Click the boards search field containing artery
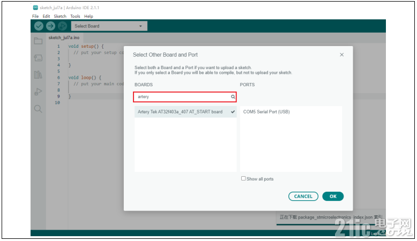This screenshot has height=241, width=417. (185, 97)
